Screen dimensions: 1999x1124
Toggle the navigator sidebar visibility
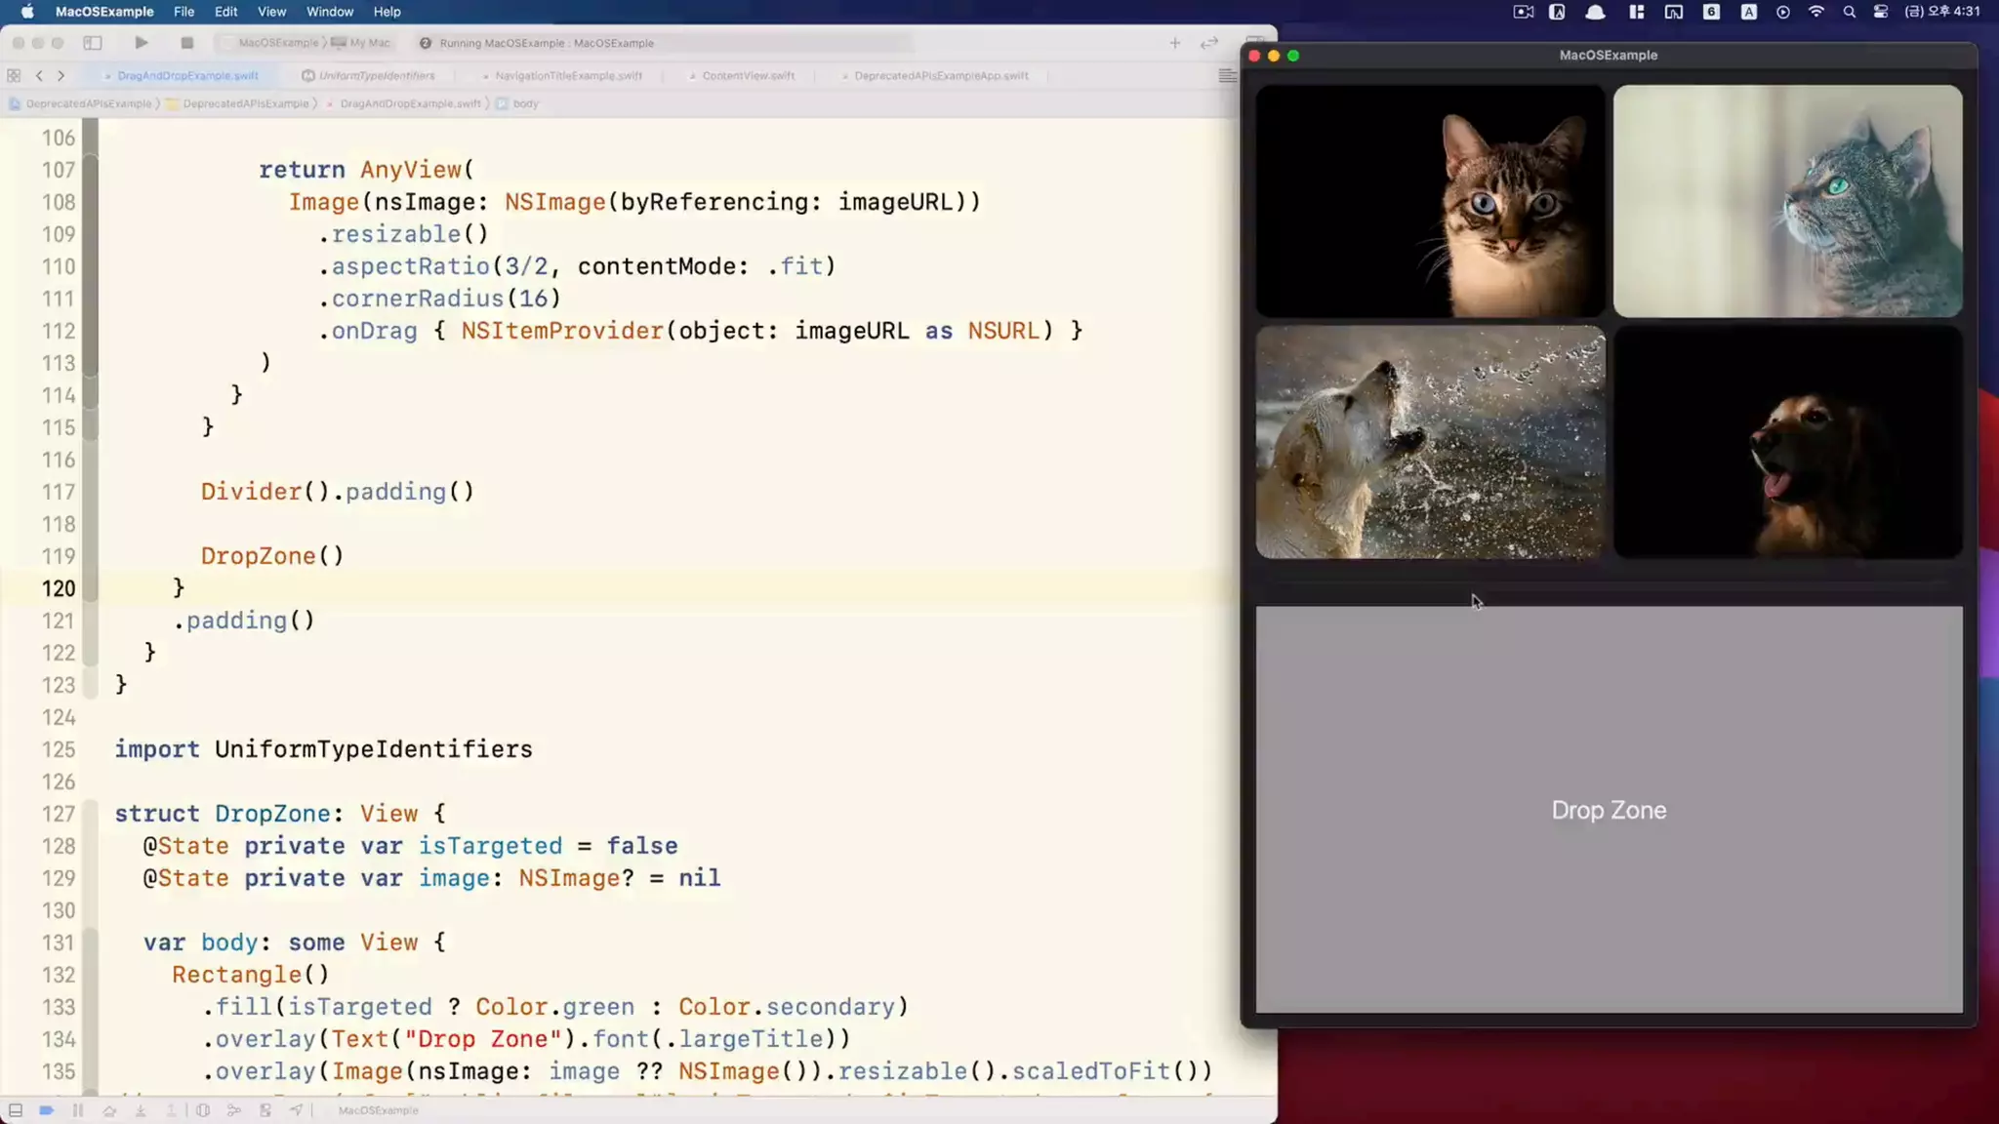pyautogui.click(x=93, y=43)
